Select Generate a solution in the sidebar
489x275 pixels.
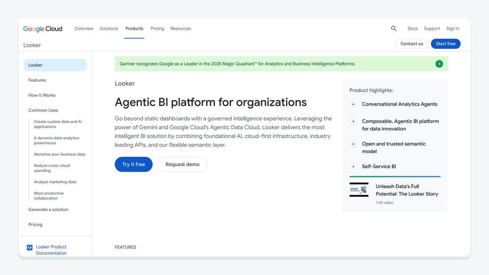coord(48,209)
